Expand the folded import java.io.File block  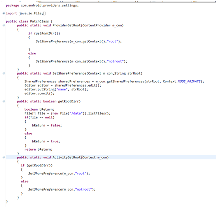(4, 13)
